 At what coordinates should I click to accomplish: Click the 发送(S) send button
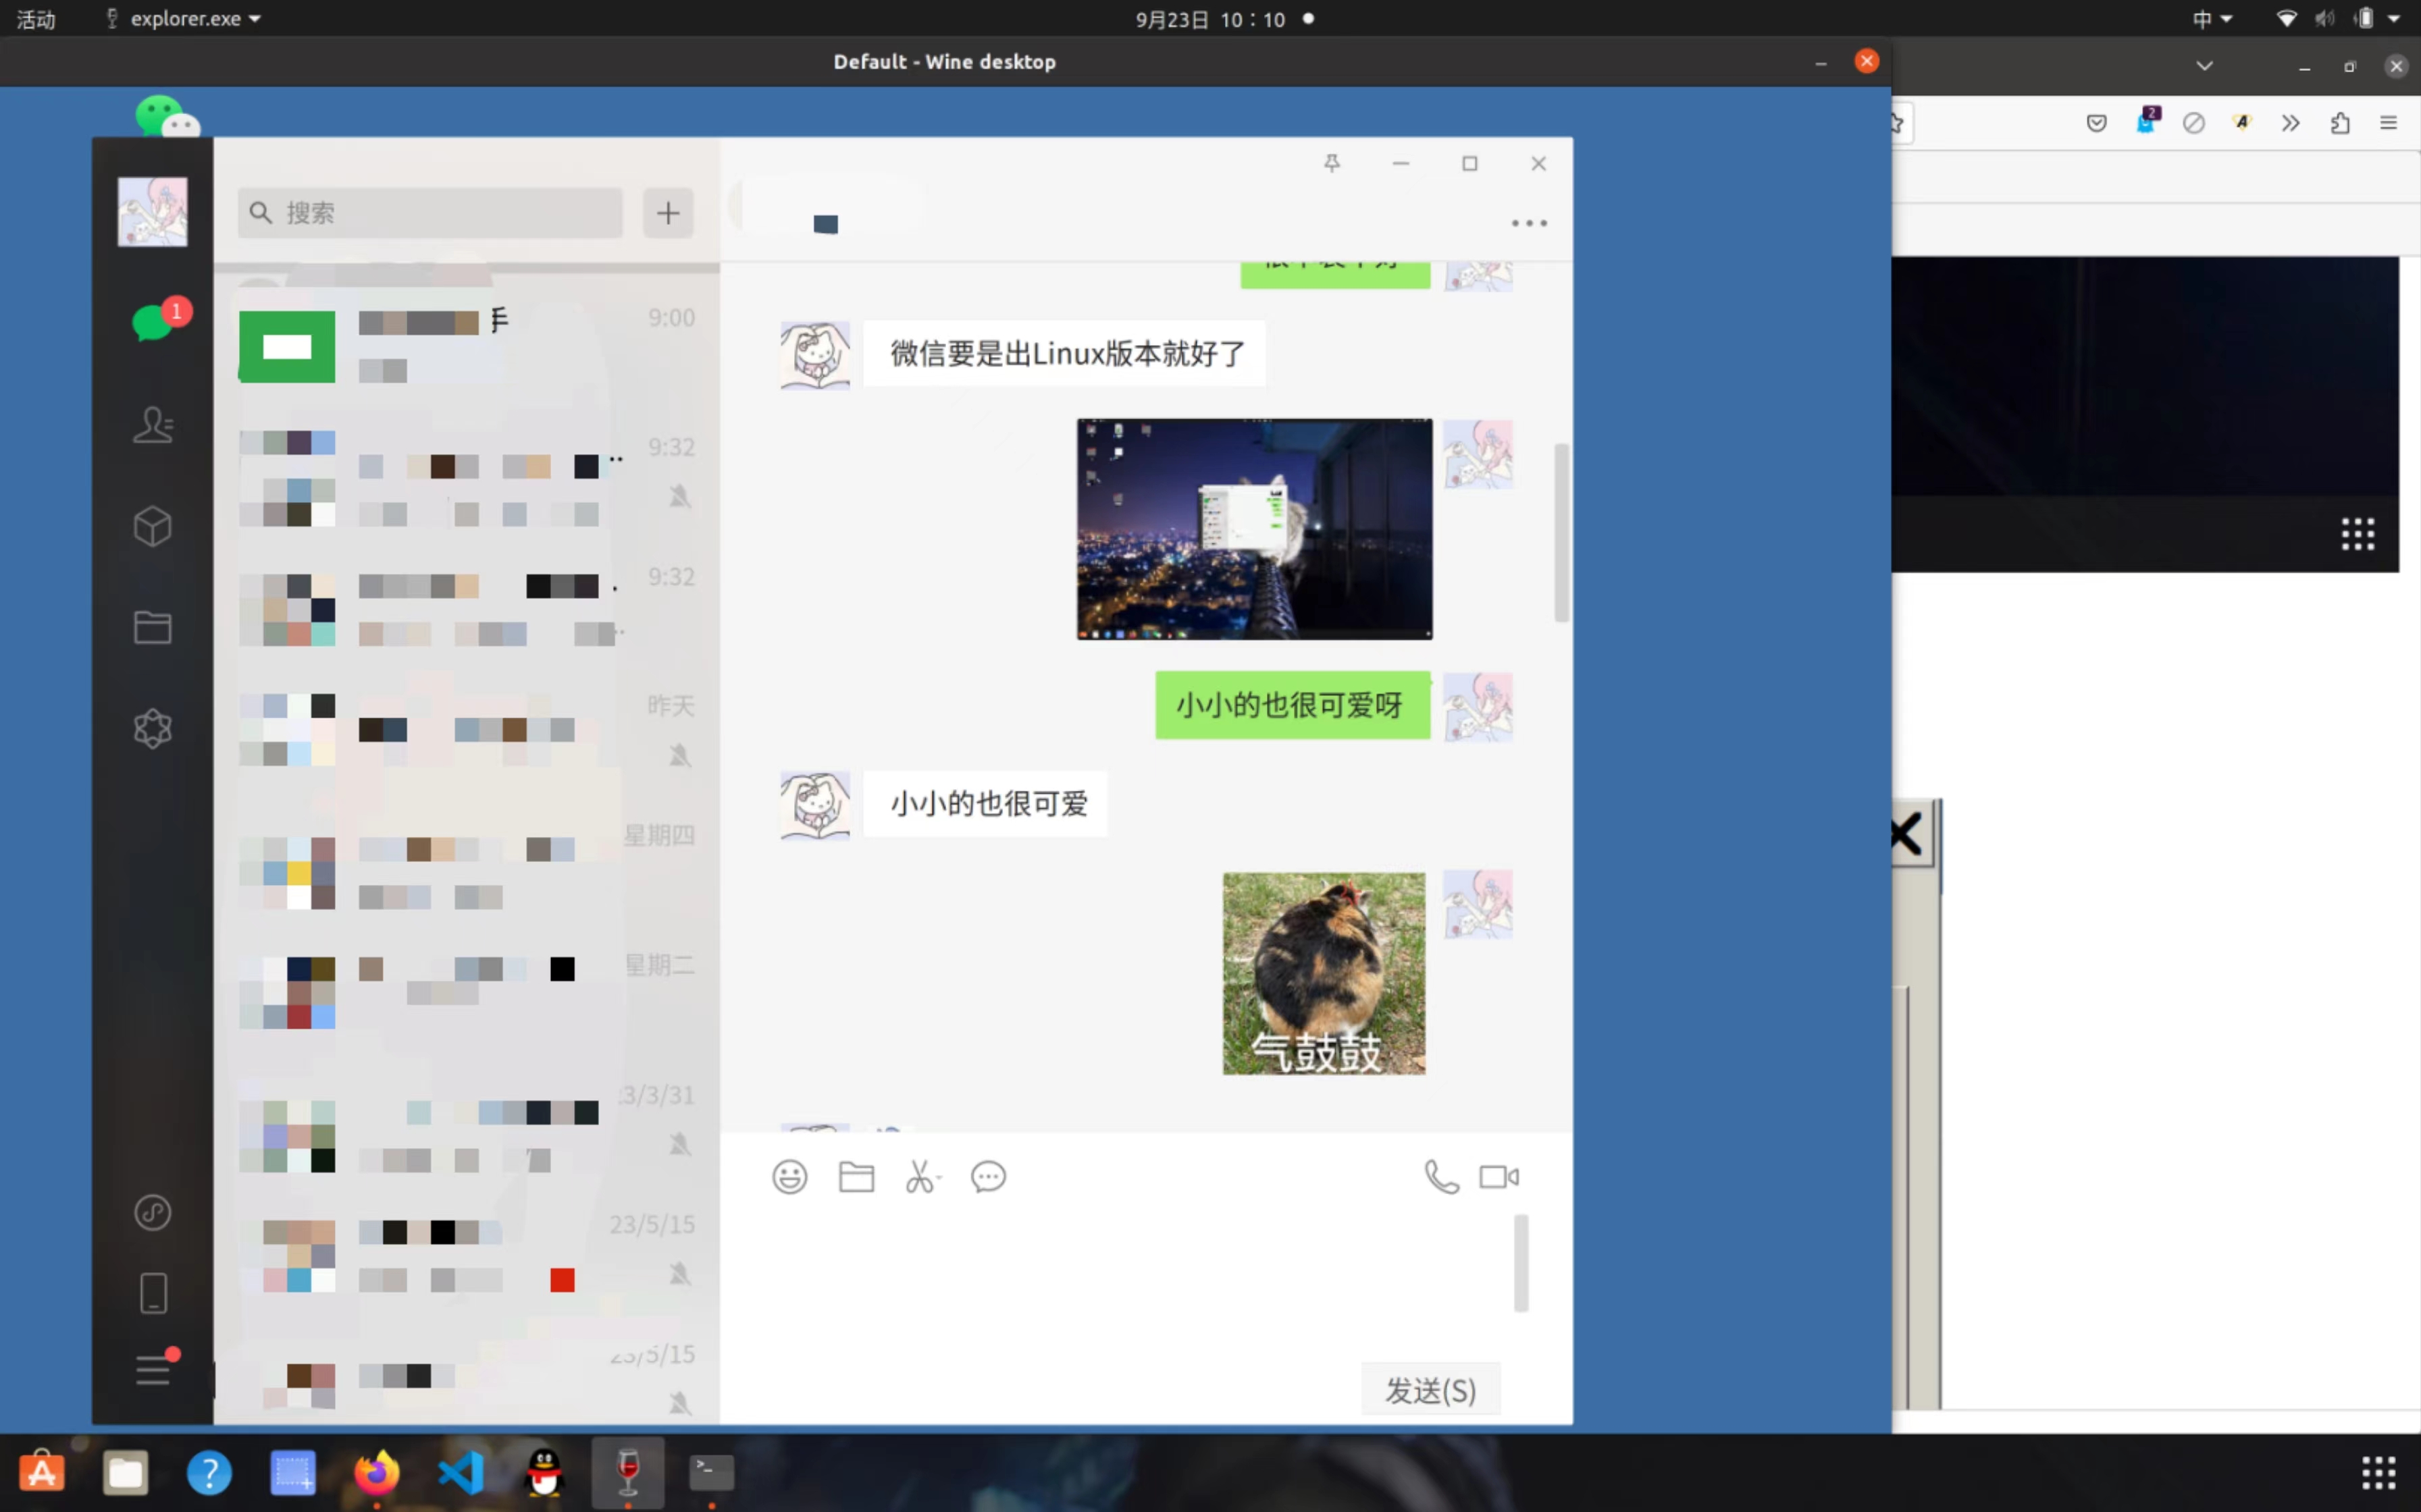[x=1430, y=1390]
